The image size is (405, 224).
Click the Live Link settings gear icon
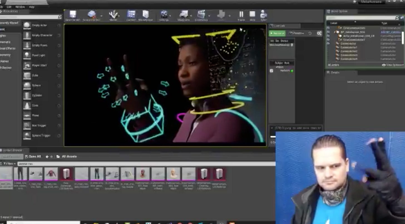319,33
